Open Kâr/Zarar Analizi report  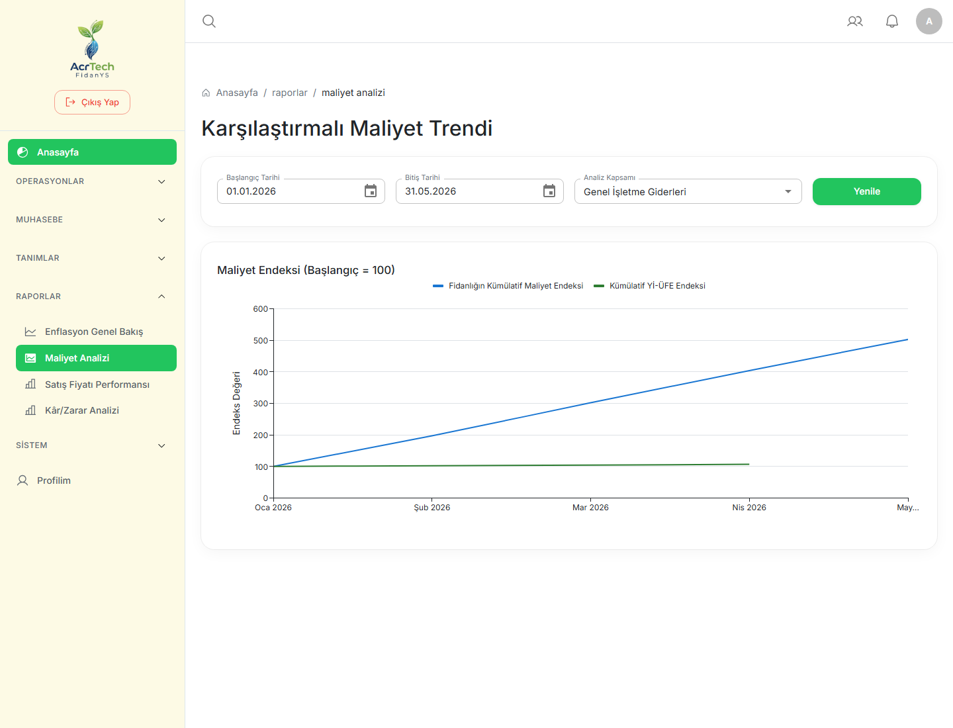(x=96, y=410)
